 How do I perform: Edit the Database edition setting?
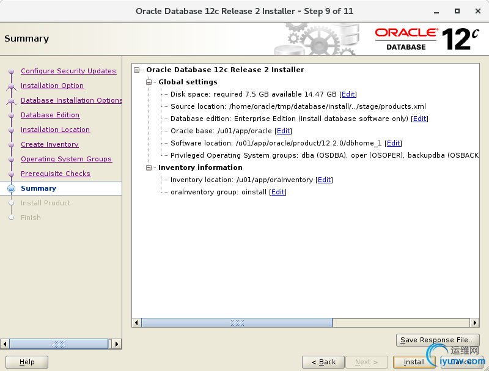coord(419,119)
